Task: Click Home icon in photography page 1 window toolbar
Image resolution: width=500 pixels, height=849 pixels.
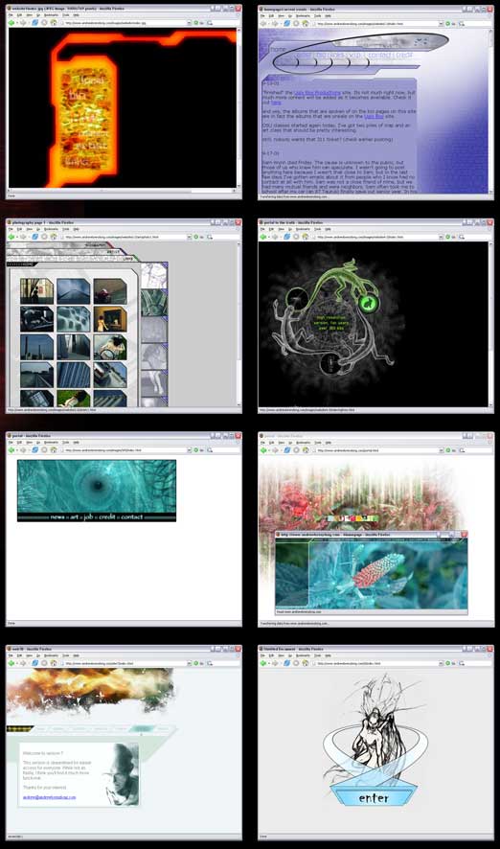Action: tap(53, 237)
